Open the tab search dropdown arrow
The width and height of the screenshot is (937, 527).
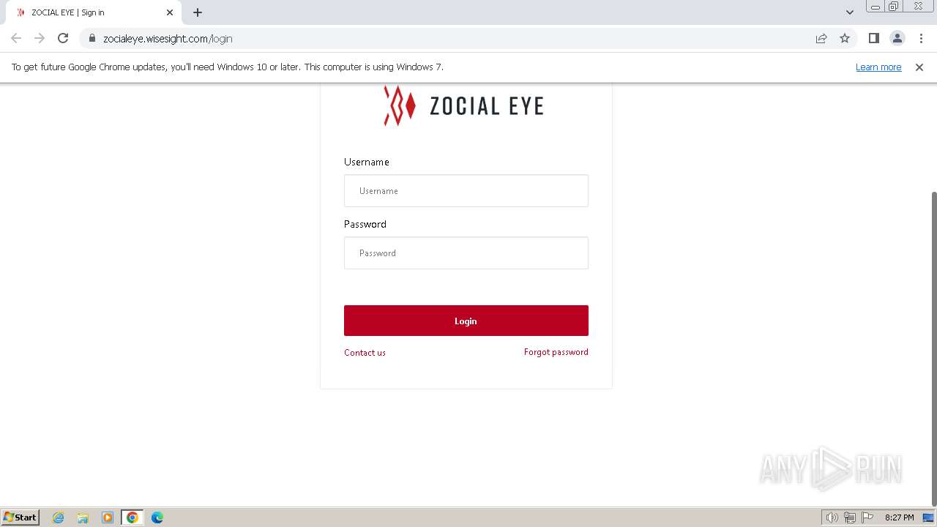tap(850, 12)
